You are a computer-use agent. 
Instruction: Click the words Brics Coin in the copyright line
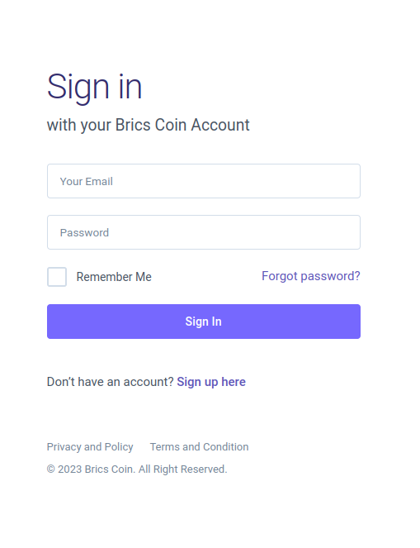(110, 469)
